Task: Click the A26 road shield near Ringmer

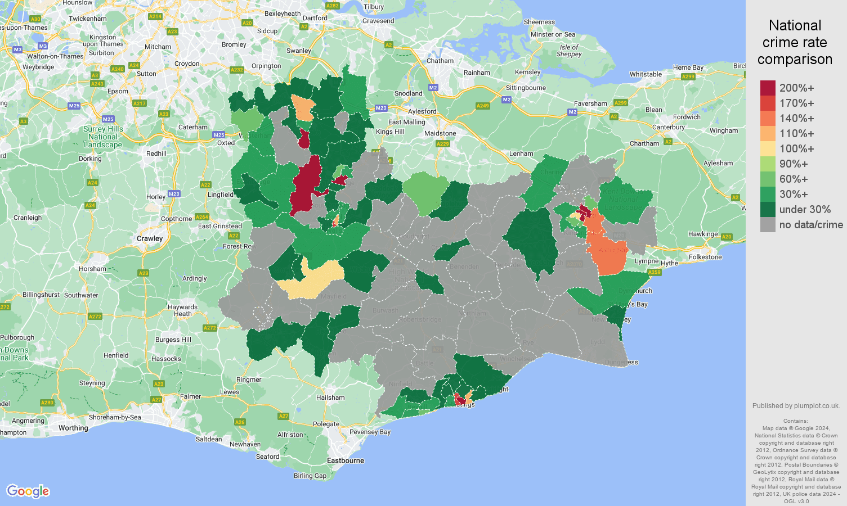Action: [240, 422]
